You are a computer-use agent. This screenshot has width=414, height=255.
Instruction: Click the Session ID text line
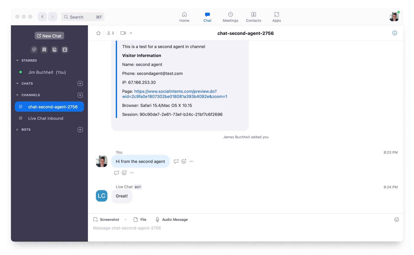[172, 114]
